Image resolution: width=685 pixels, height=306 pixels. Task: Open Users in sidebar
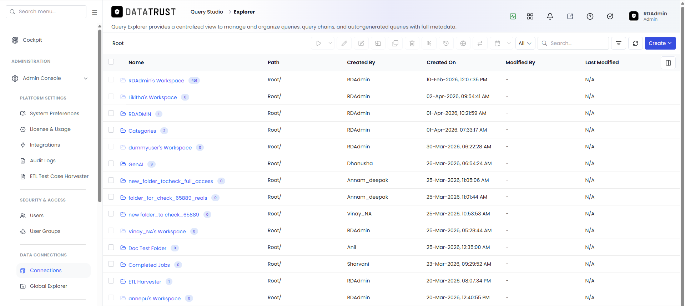tap(36, 215)
